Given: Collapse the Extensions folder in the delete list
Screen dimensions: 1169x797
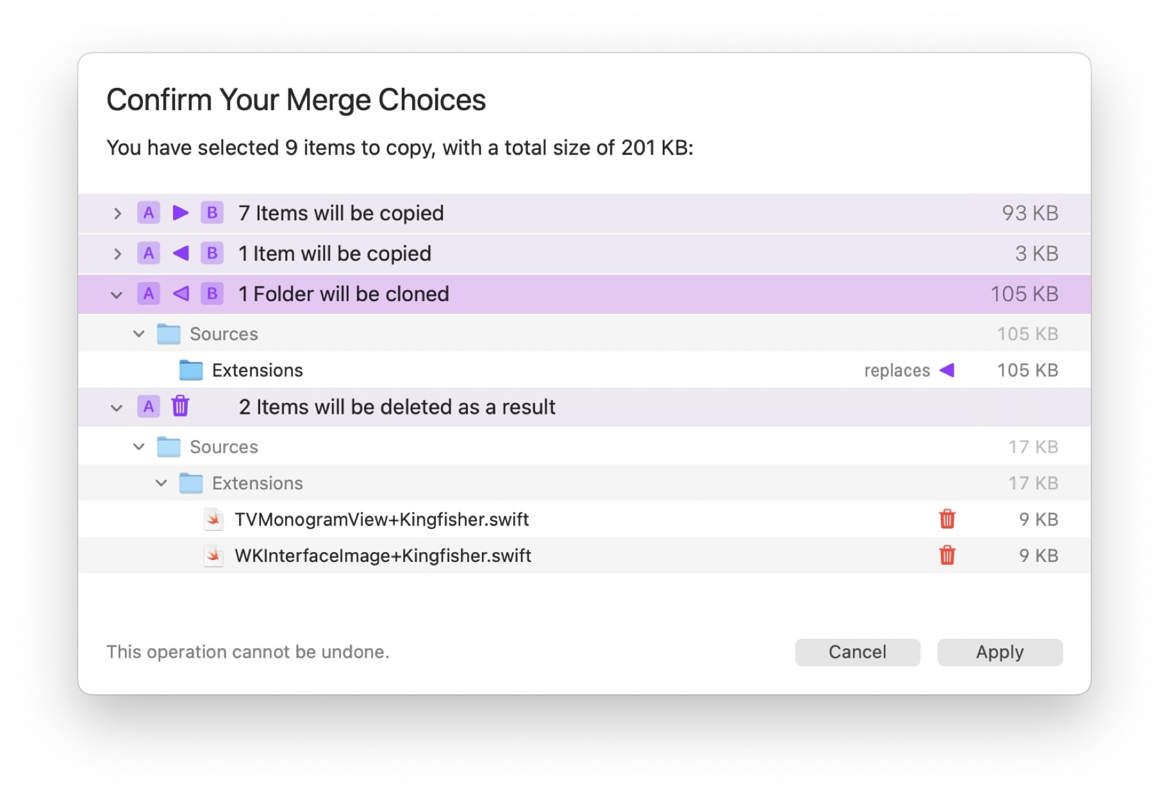Looking at the screenshot, I should [x=162, y=483].
